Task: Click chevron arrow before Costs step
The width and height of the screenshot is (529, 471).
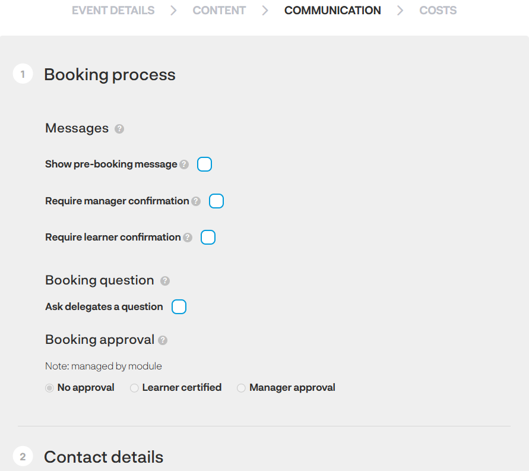Action: tap(400, 11)
